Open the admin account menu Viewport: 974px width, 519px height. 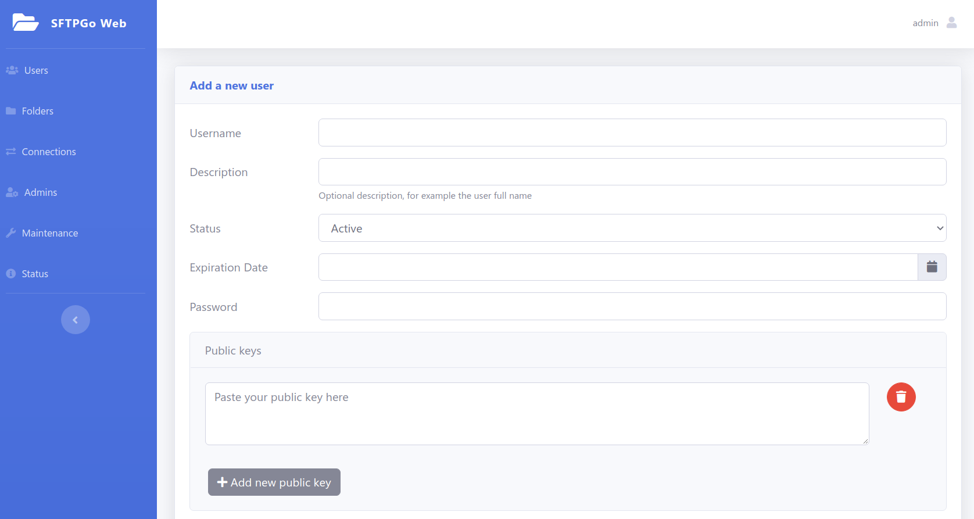(x=925, y=23)
